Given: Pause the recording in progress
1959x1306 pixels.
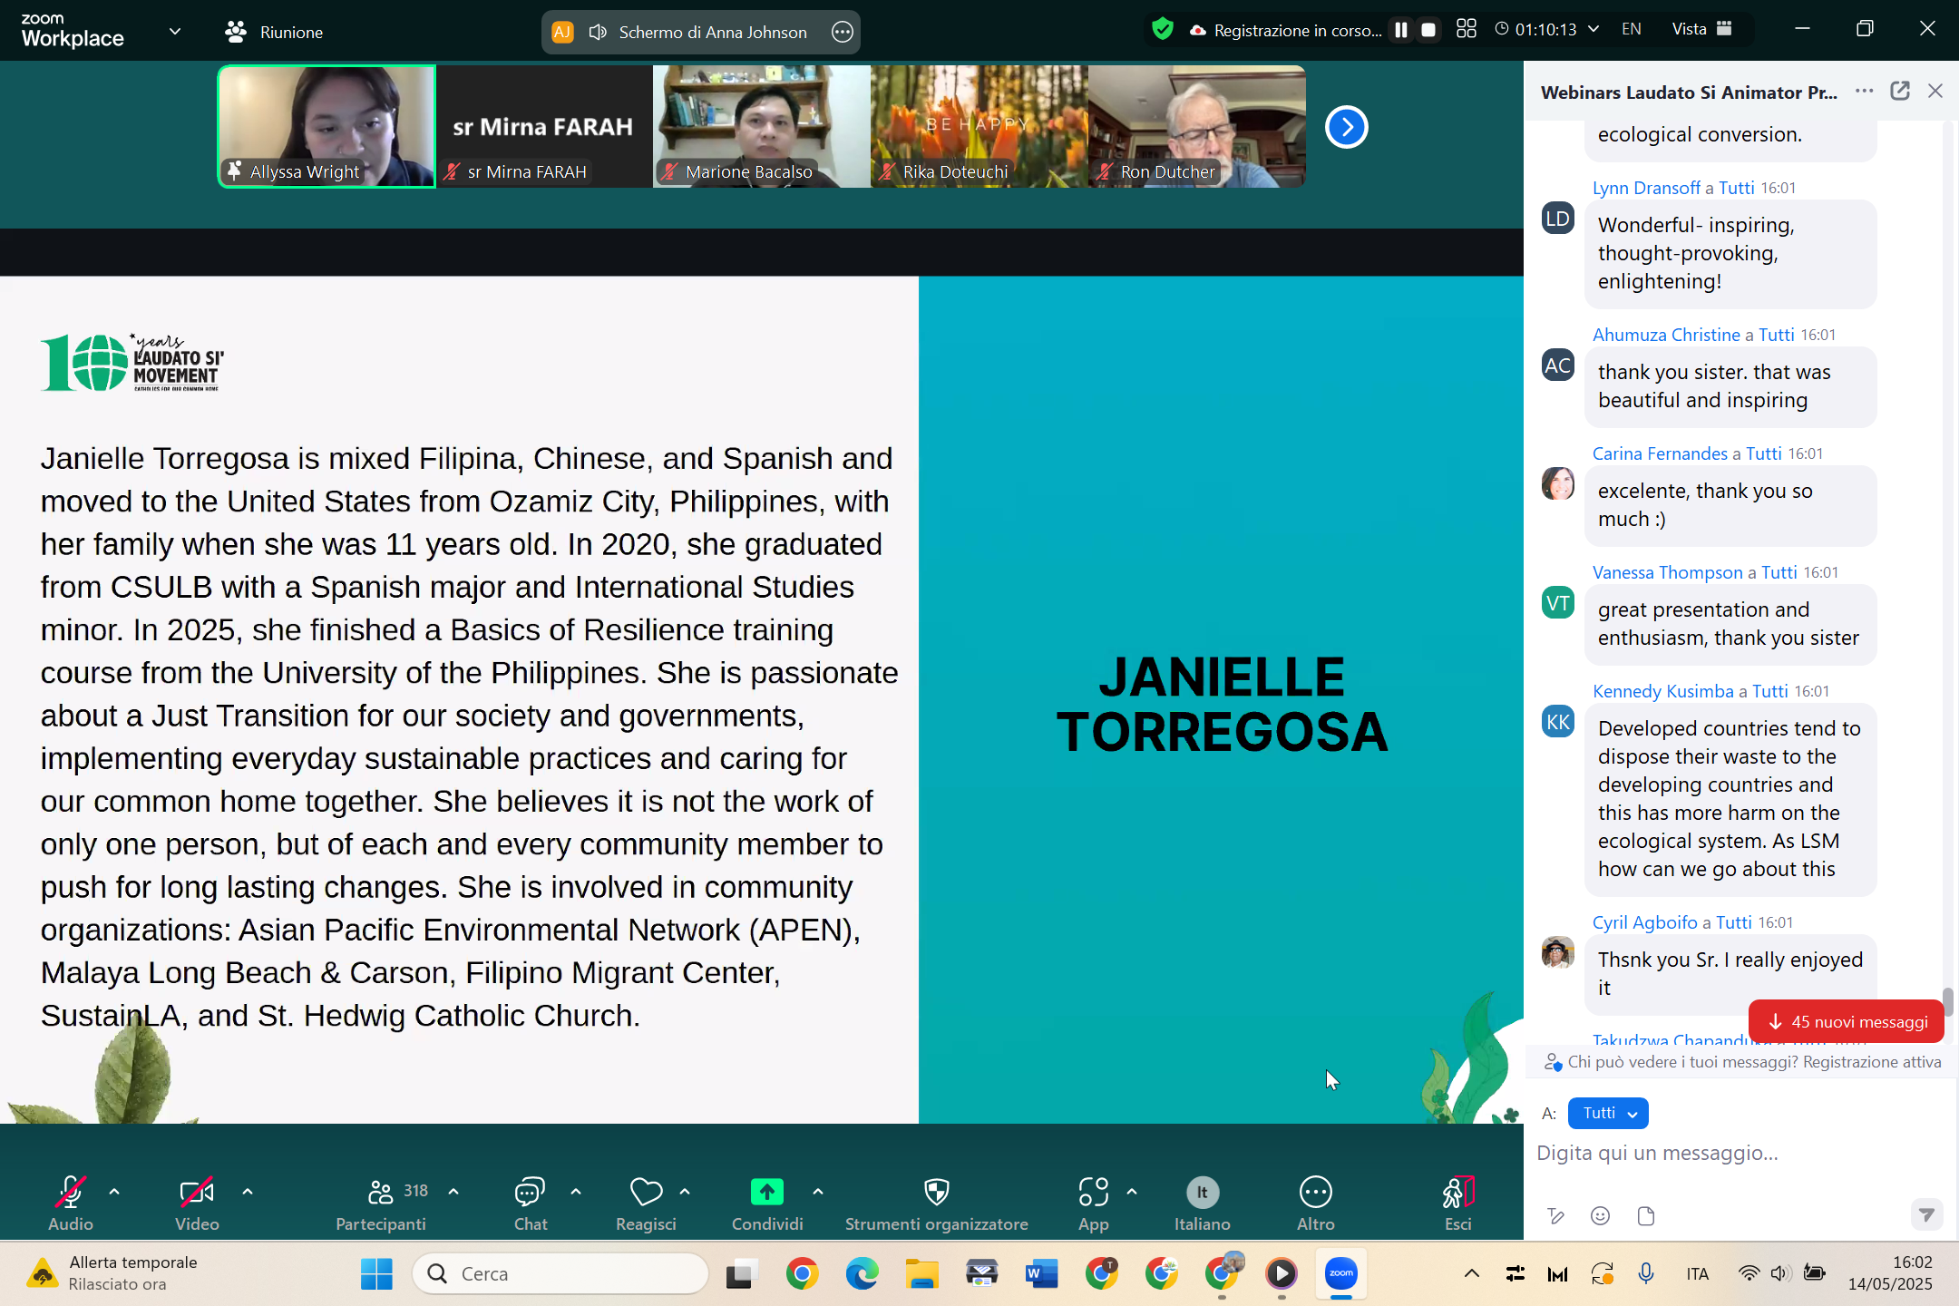Looking at the screenshot, I should pos(1401,30).
